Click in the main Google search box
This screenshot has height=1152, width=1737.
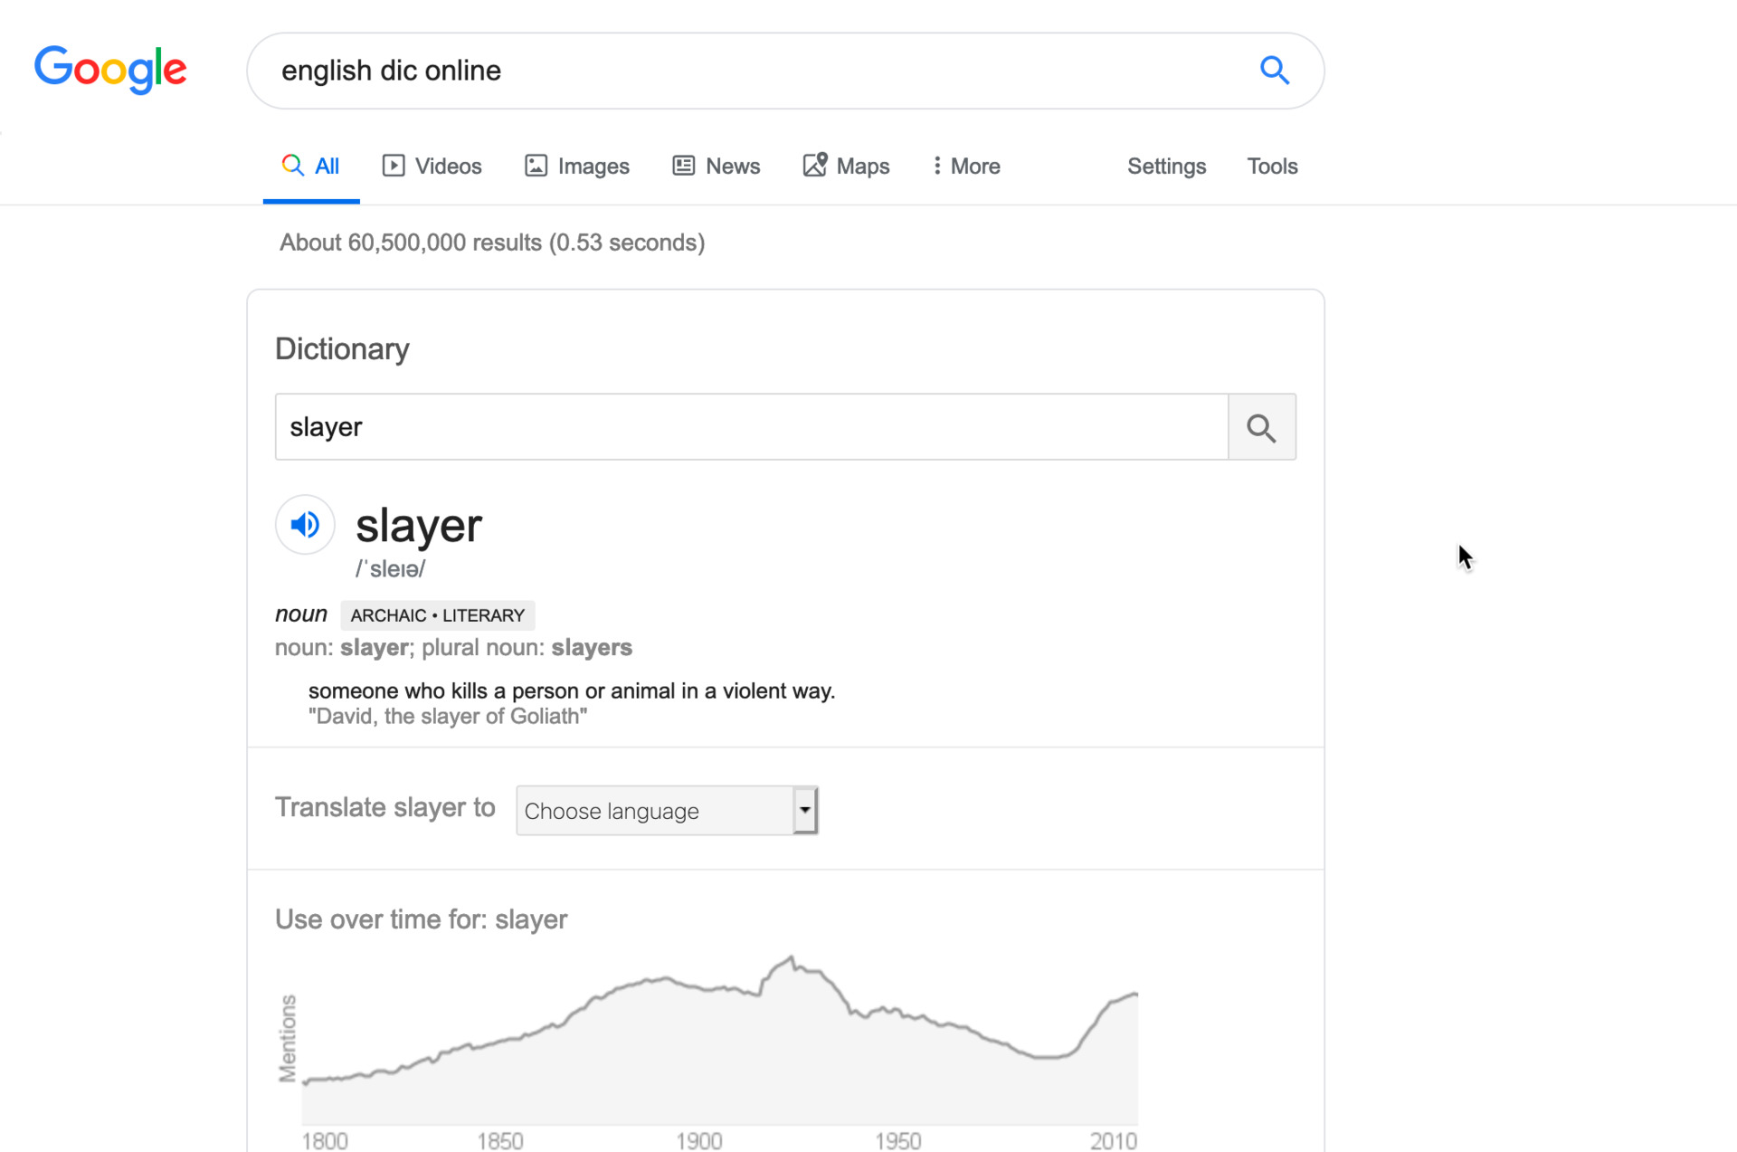pyautogui.click(x=760, y=71)
